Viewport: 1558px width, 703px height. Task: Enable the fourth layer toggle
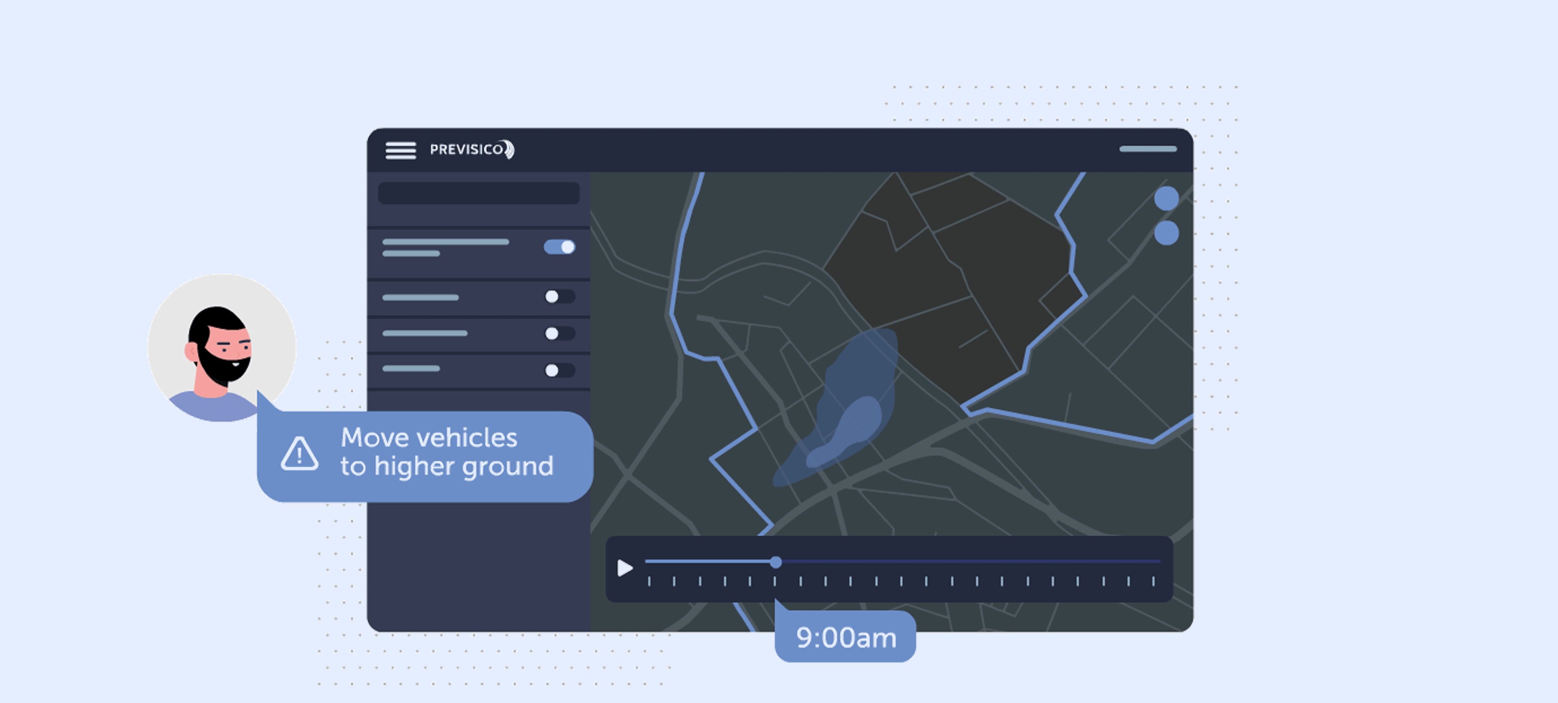(560, 370)
